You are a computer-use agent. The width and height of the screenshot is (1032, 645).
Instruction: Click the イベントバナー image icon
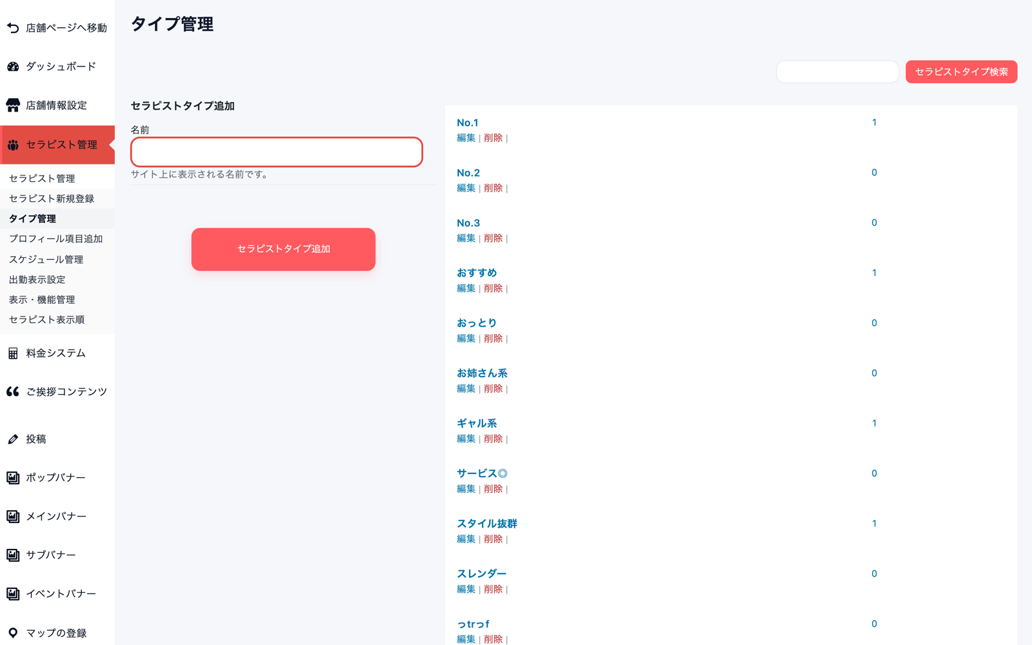click(13, 594)
